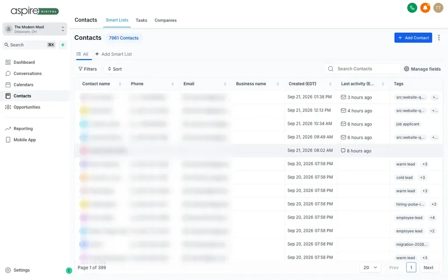Viewport: 448px width, 280px height.
Task: Open the Sort options button
Action: coord(115,69)
